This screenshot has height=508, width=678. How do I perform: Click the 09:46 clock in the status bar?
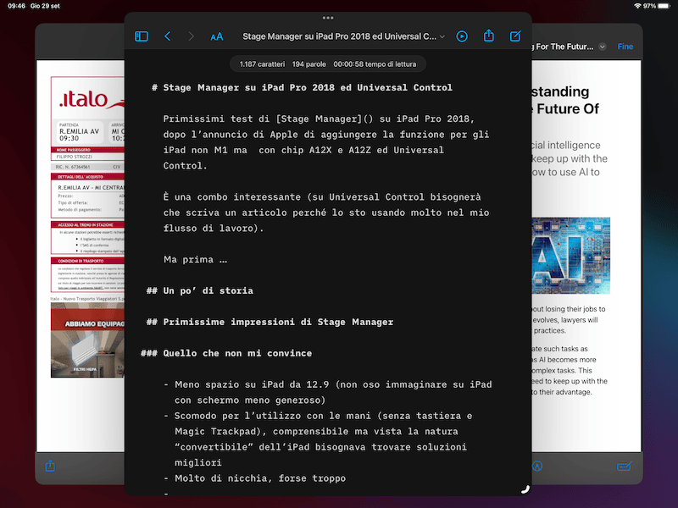click(x=16, y=6)
